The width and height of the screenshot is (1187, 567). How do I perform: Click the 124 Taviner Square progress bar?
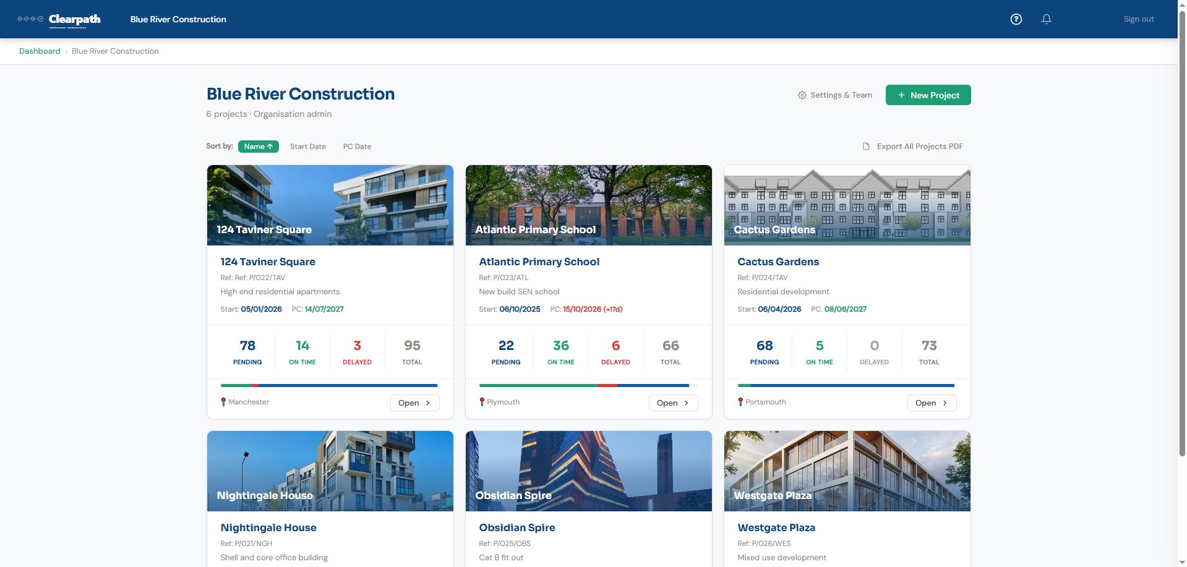[329, 385]
